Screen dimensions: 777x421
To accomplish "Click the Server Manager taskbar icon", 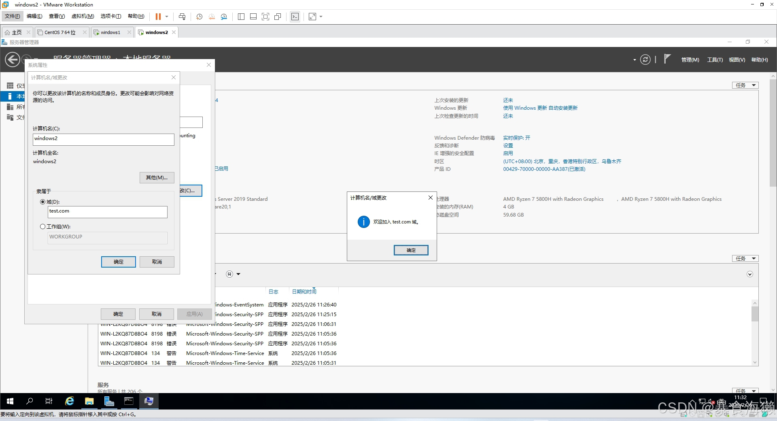I will (x=109, y=401).
